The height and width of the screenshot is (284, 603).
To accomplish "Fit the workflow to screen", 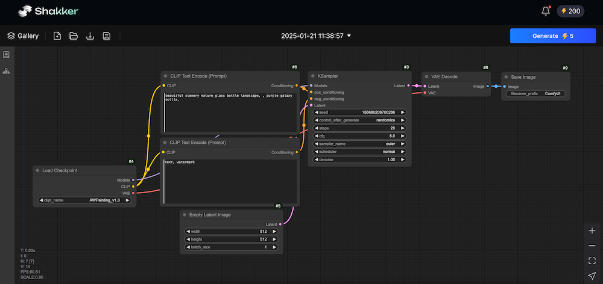I will click(592, 261).
